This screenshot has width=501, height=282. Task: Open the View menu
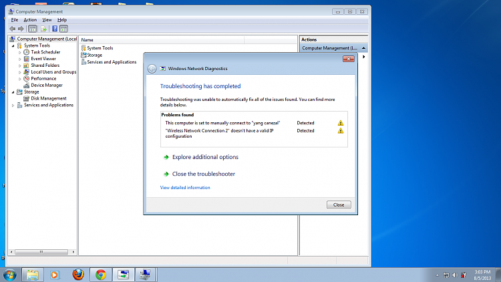click(x=47, y=20)
